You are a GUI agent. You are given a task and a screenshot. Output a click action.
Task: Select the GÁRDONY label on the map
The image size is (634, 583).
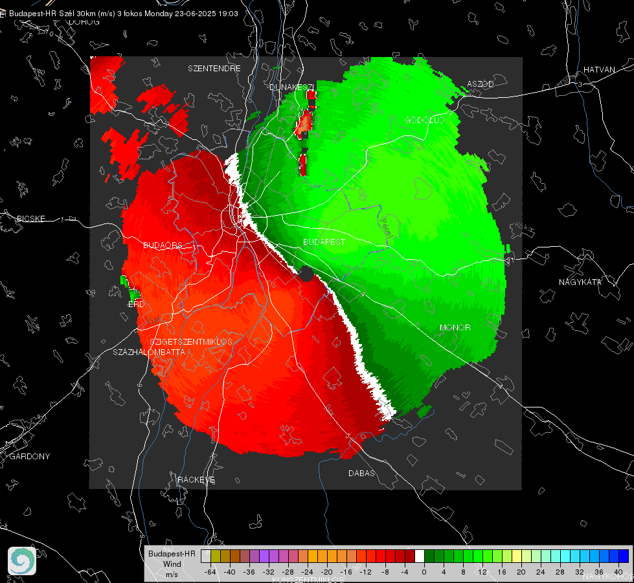[30, 457]
